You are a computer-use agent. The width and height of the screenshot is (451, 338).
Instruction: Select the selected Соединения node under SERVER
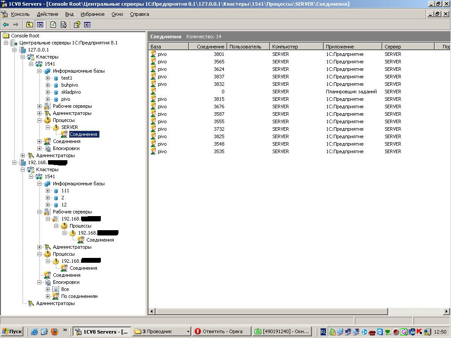point(84,134)
